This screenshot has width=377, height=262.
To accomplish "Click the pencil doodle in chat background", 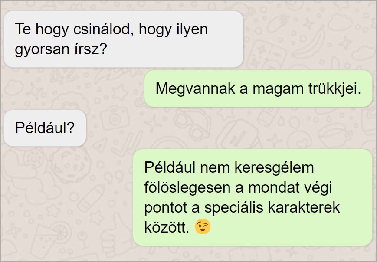I will click(92, 198).
